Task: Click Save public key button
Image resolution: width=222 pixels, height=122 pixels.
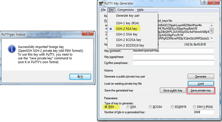Action: click(173, 90)
